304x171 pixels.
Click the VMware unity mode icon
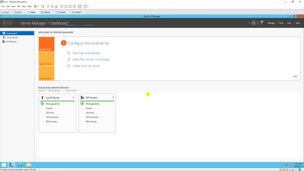click(x=74, y=6)
